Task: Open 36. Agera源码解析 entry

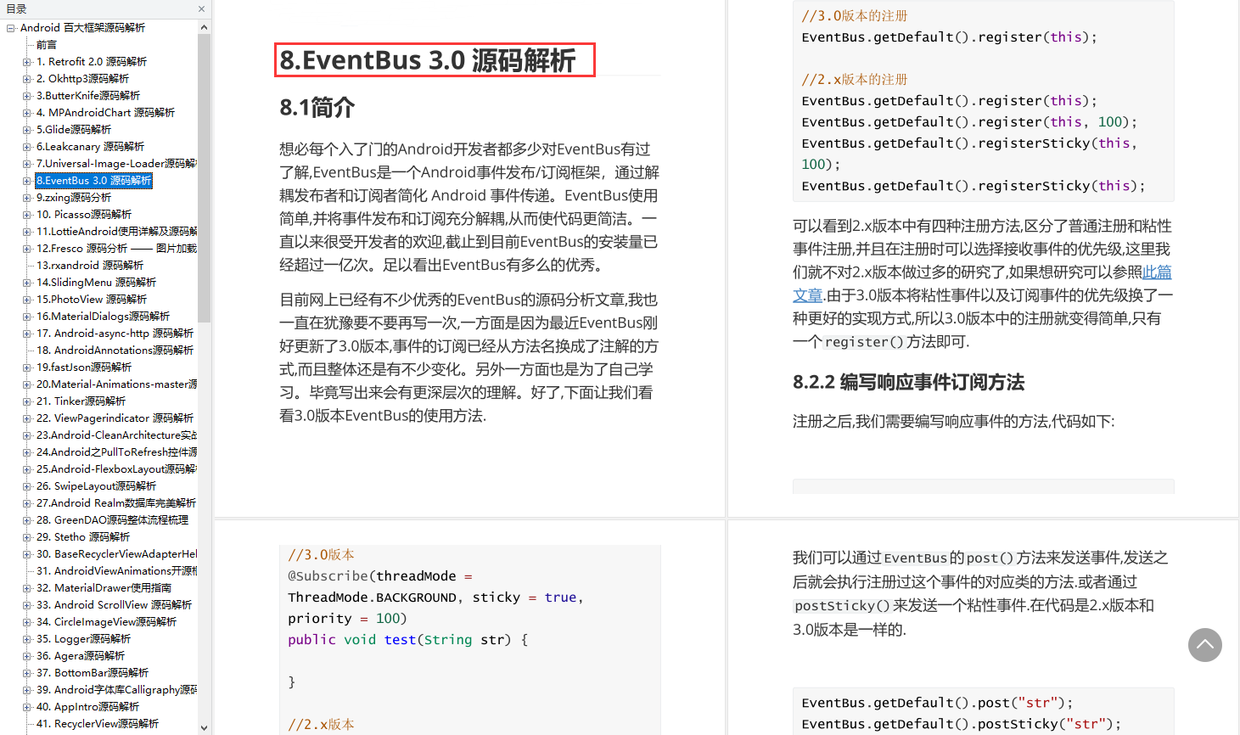Action: tap(81, 656)
